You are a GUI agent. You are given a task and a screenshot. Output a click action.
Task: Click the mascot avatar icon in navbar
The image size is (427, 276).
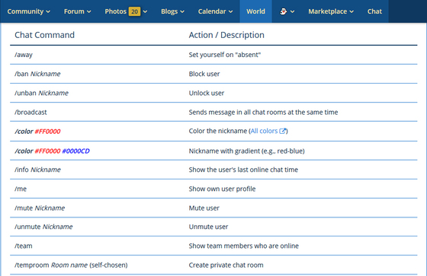coord(284,11)
